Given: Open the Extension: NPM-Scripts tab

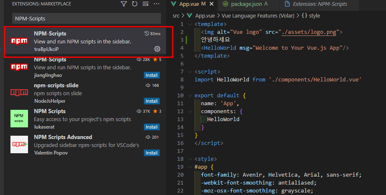Looking at the screenshot, I should [x=320, y=4].
